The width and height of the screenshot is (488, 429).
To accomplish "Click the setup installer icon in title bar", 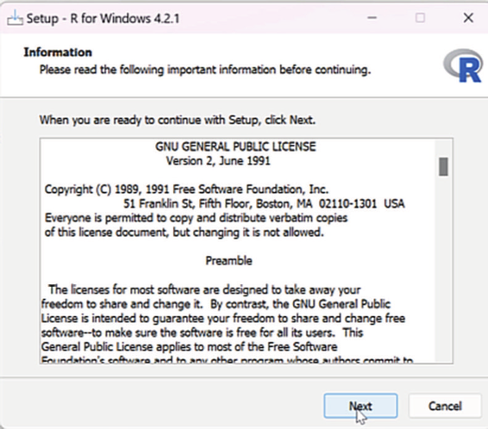I will tap(15, 18).
